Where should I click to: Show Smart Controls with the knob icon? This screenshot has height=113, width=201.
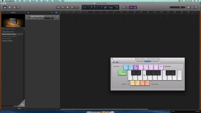pos(14,8)
